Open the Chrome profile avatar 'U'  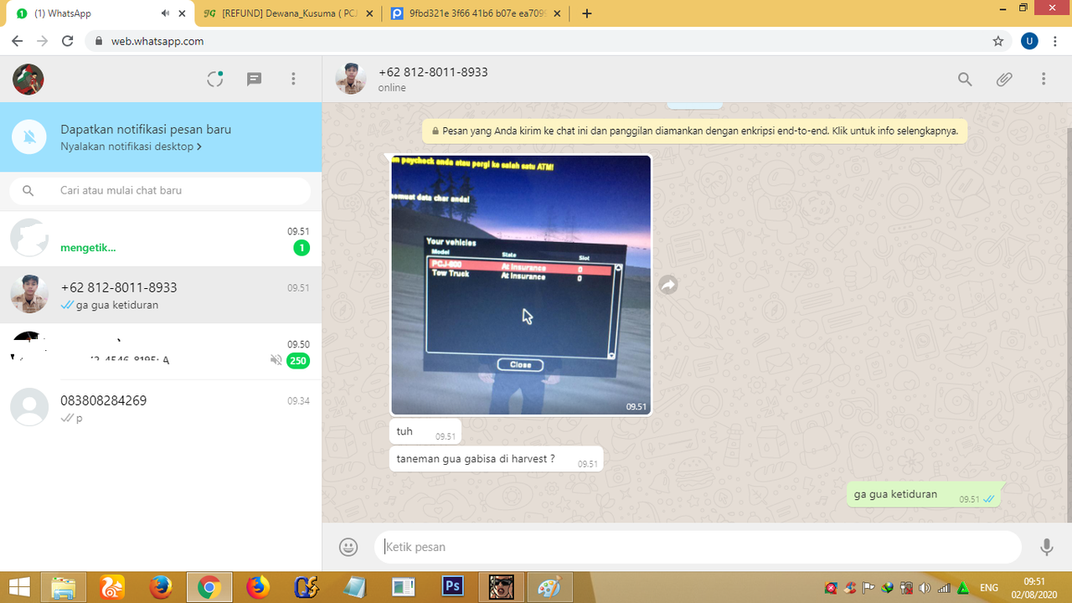1029,41
